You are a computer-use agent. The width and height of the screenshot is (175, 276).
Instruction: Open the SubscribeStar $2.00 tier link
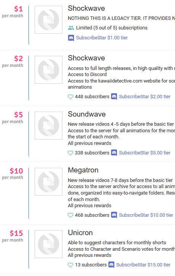click(x=145, y=96)
